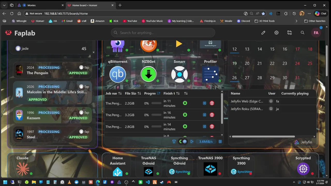Screen dimensions: 331x186
Task: Sort downloads by File Size
Action: (139, 93)
